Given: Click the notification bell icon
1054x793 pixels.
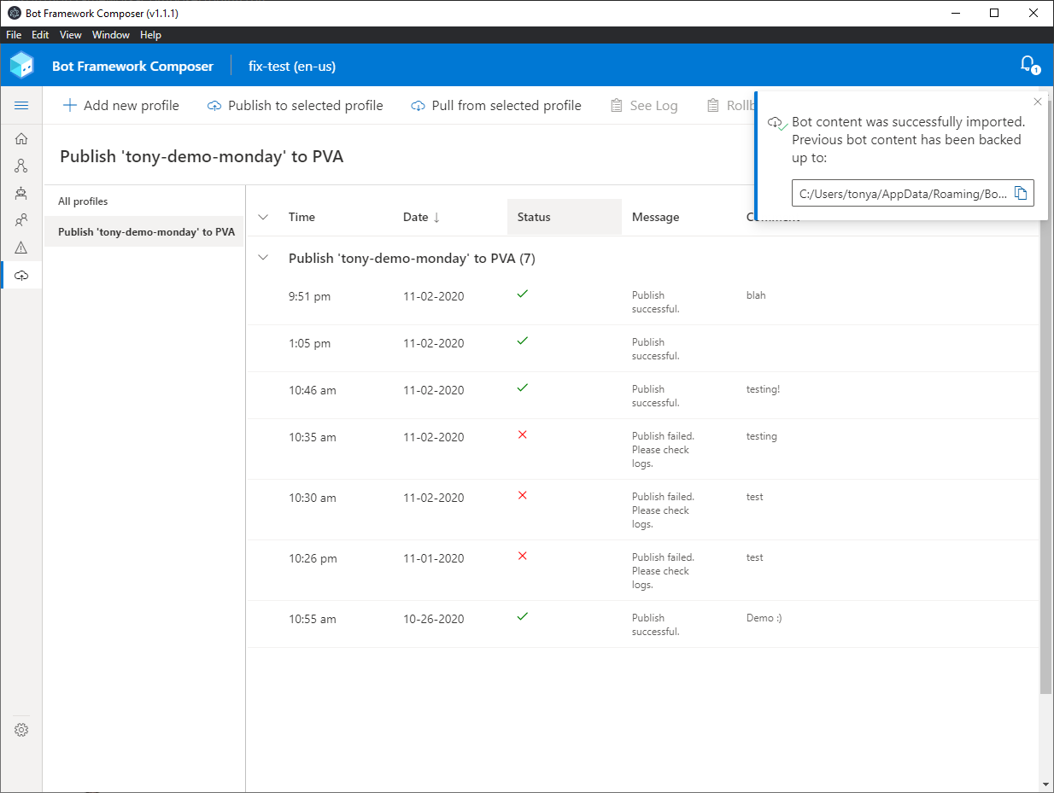Looking at the screenshot, I should (x=1028, y=65).
